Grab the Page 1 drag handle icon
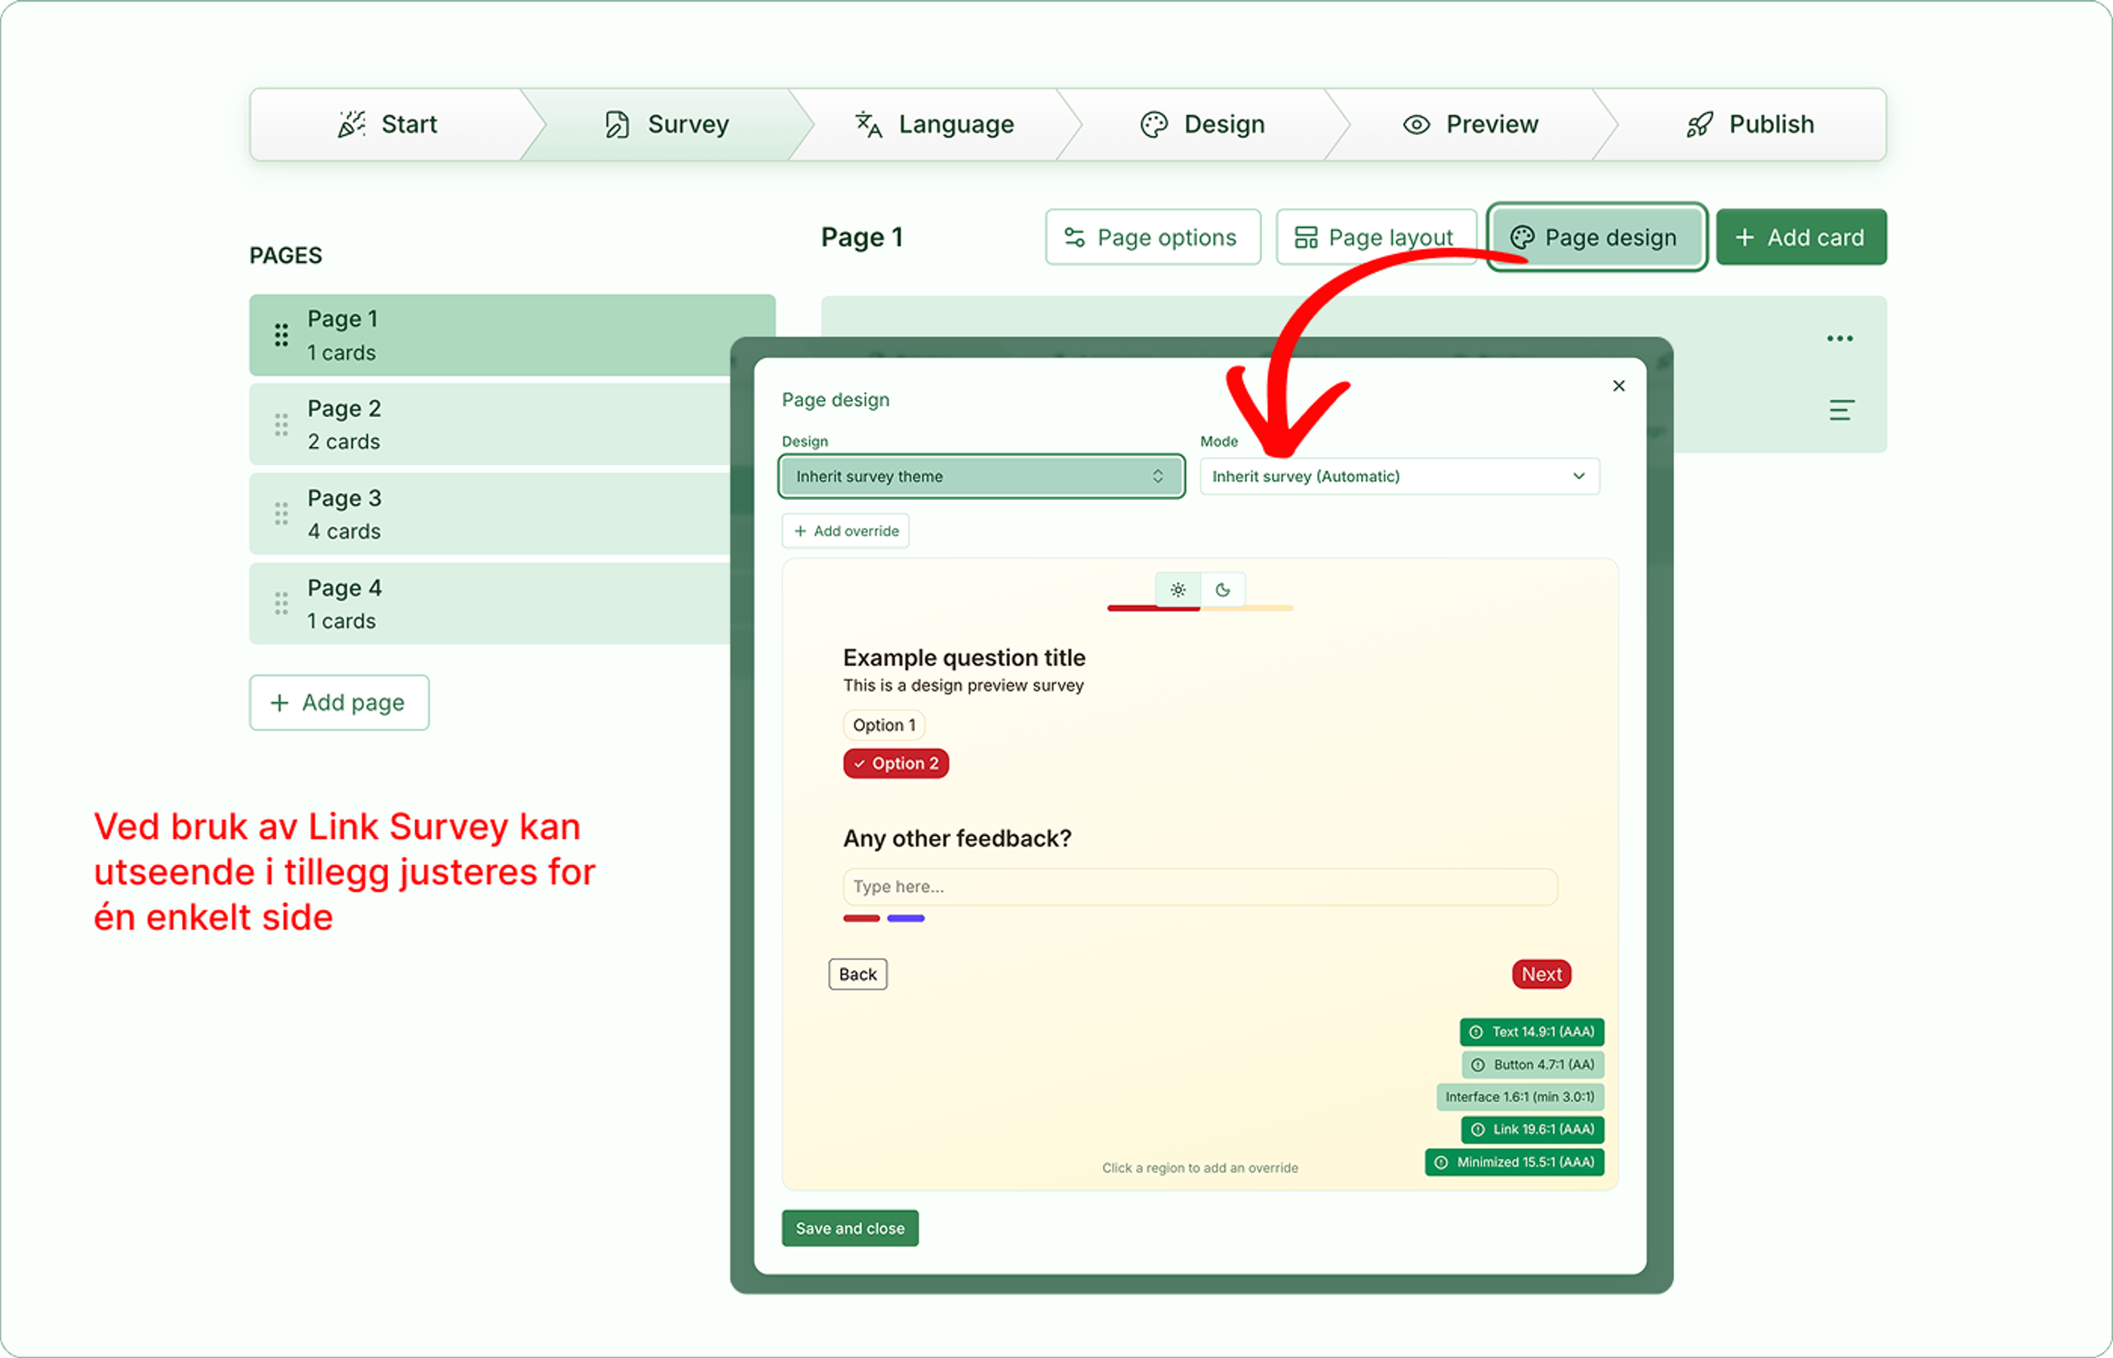Viewport: 2113px width, 1358px height. [281, 335]
